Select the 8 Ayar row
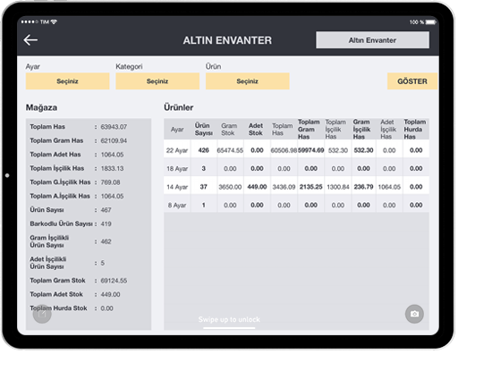The image size is (492, 388). click(x=296, y=205)
